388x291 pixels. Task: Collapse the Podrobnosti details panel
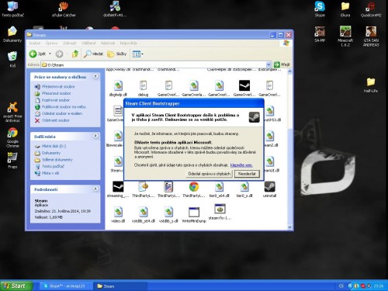coord(95,189)
